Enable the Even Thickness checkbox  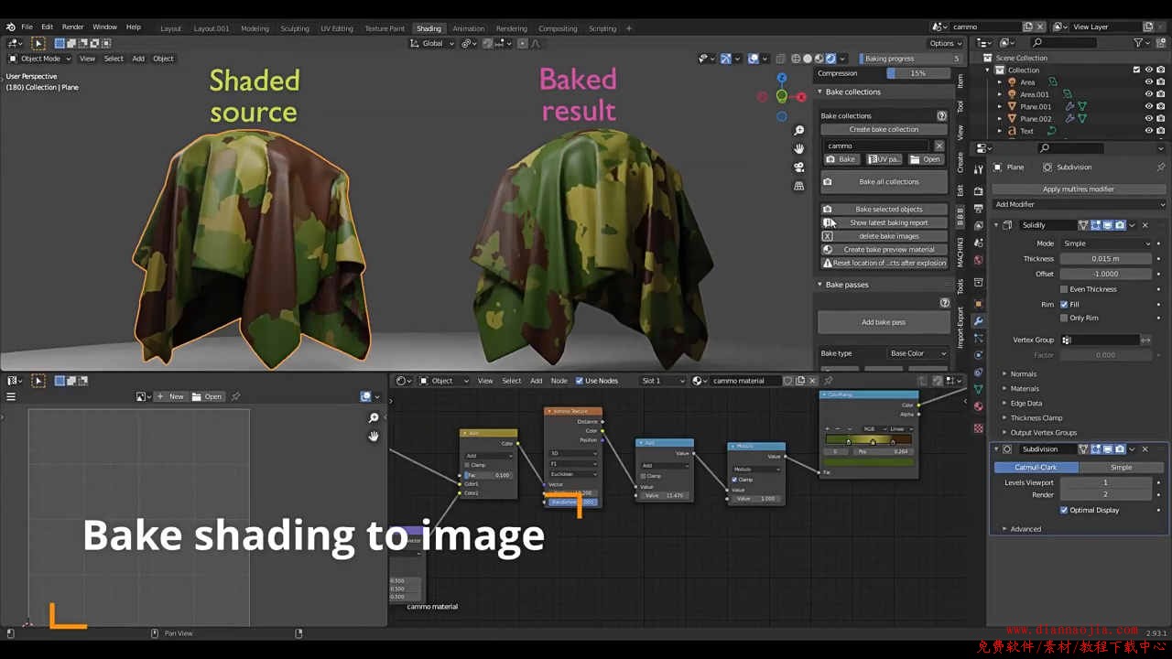point(1064,289)
